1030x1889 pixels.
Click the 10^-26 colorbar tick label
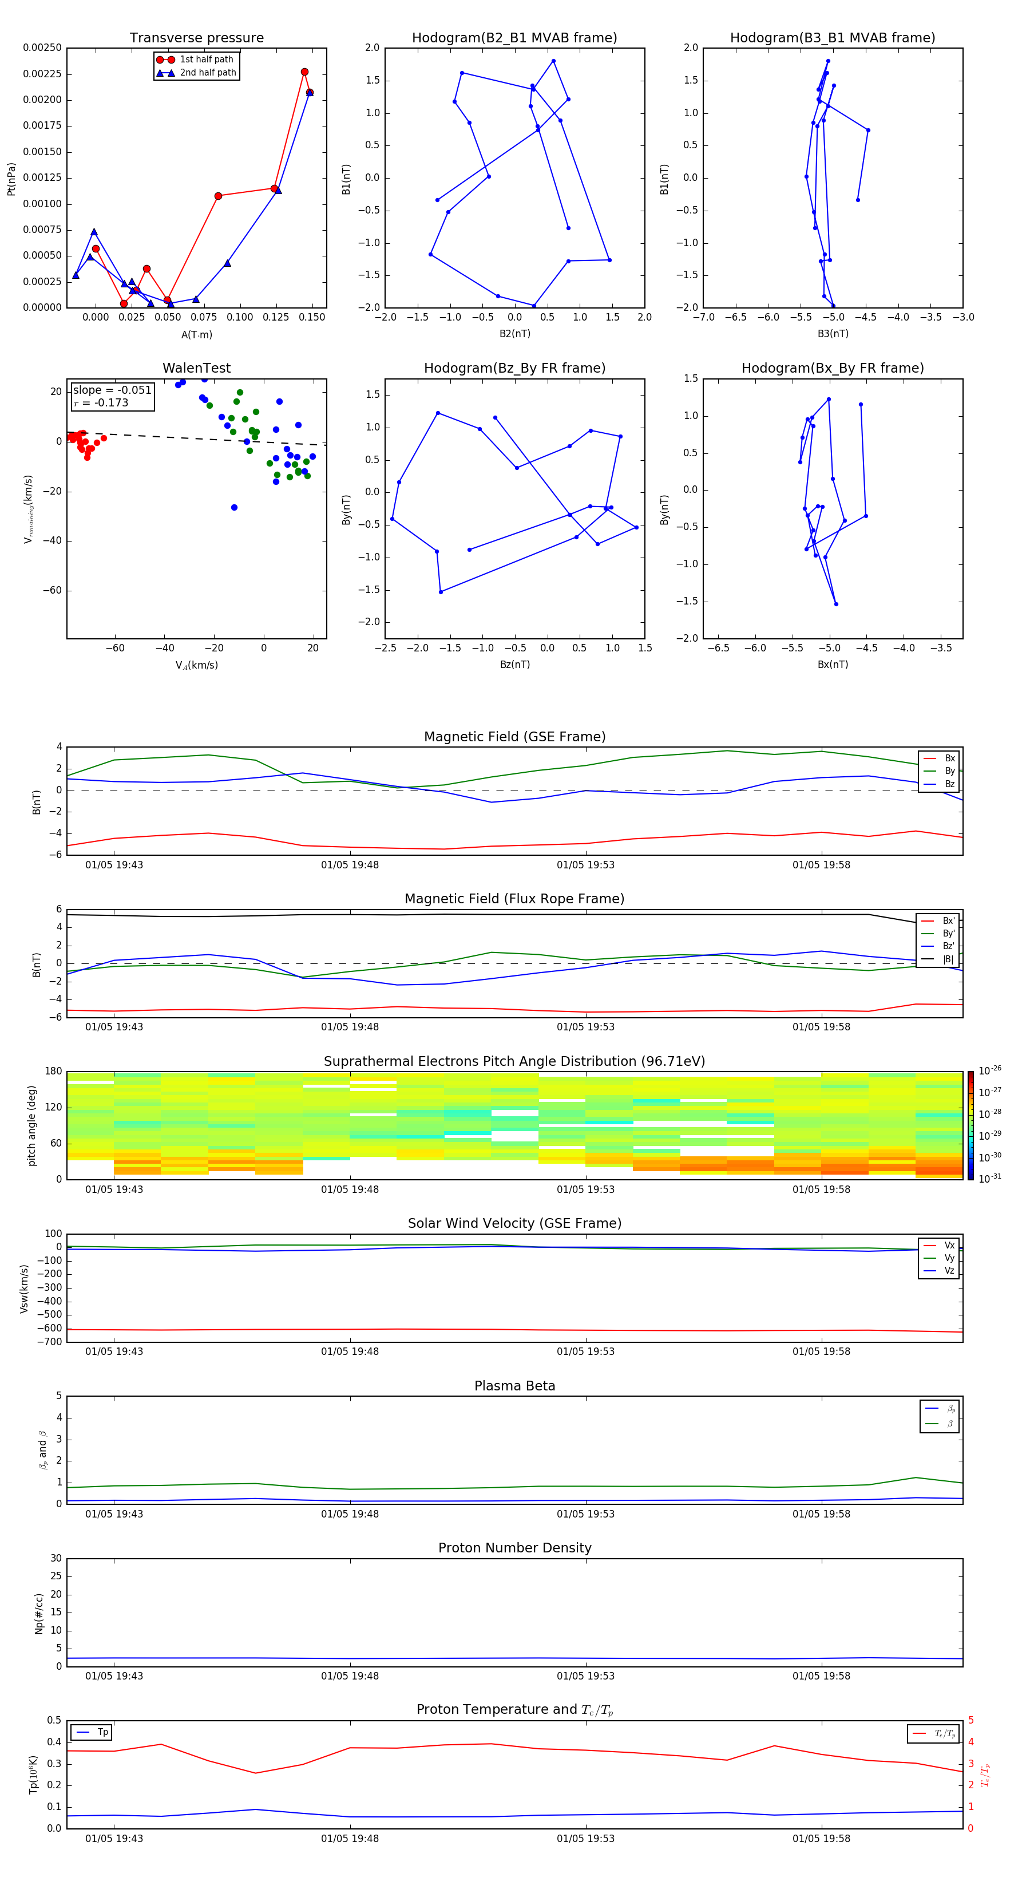pos(989,1070)
